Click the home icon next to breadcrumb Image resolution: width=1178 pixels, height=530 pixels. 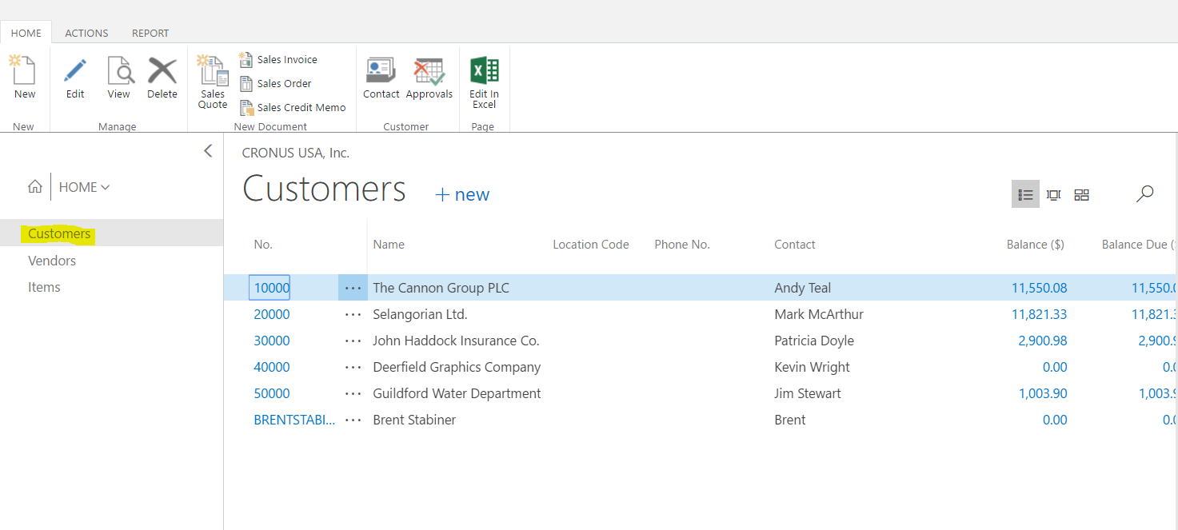coord(35,186)
